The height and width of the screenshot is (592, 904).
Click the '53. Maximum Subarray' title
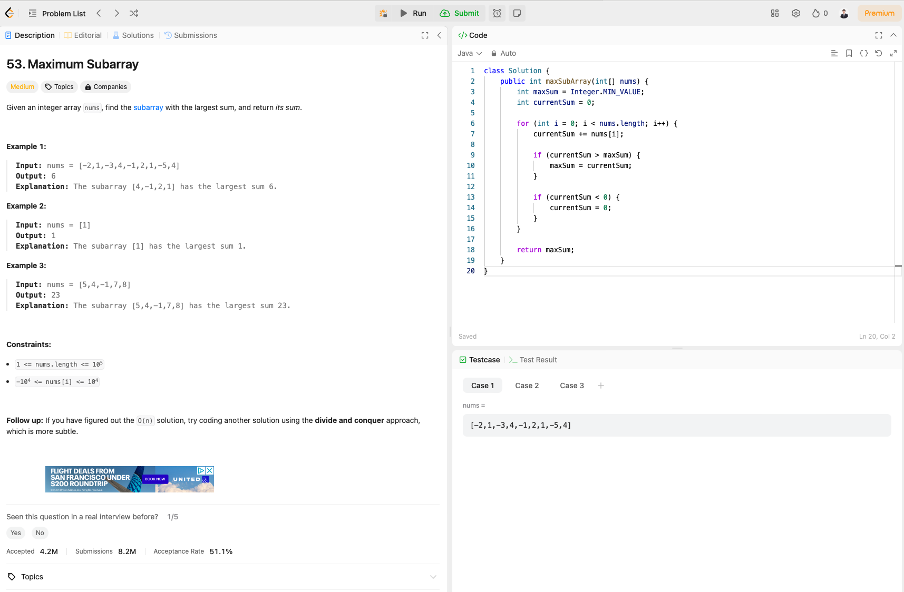[73, 64]
